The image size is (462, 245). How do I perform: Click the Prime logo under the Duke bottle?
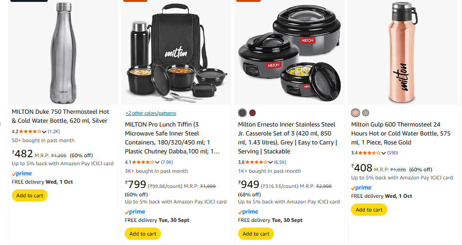pos(22,174)
